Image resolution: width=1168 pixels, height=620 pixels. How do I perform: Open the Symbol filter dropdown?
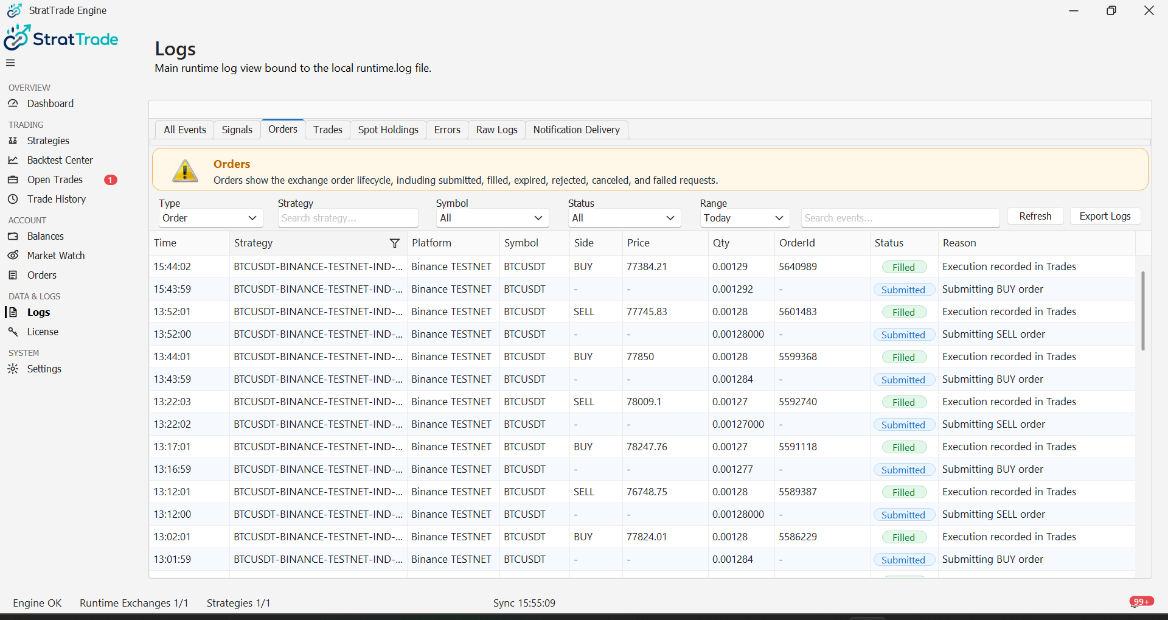point(492,218)
